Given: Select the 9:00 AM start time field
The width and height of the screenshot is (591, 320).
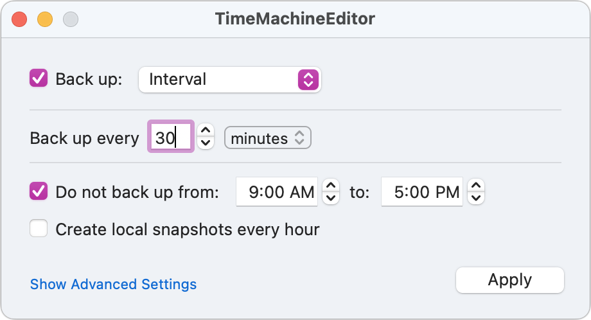Looking at the screenshot, I should 277,192.
